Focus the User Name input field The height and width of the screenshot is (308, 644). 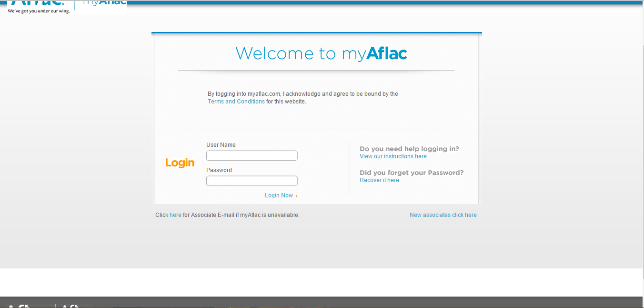coord(252,155)
